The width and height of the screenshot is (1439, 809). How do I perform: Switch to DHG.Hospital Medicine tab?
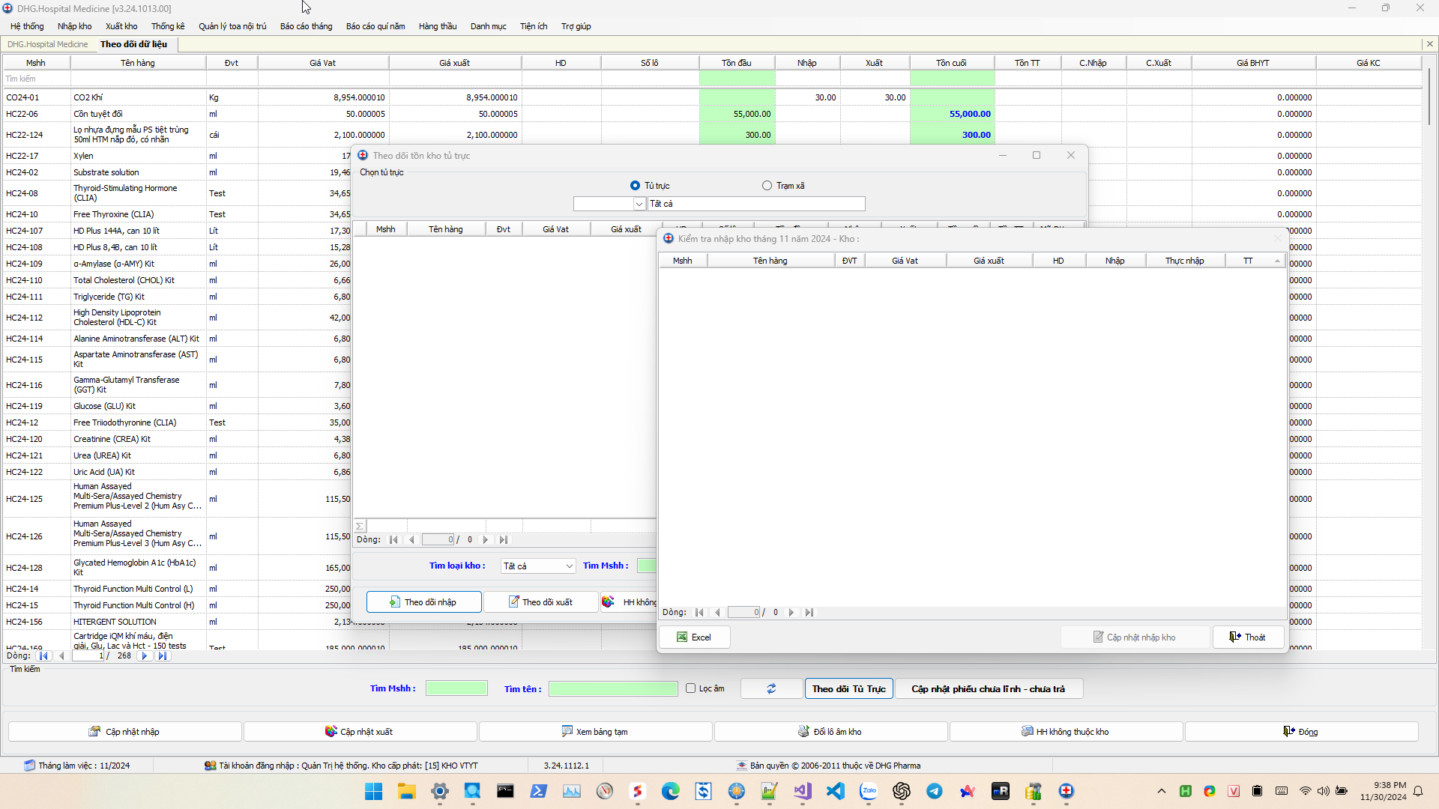click(47, 44)
